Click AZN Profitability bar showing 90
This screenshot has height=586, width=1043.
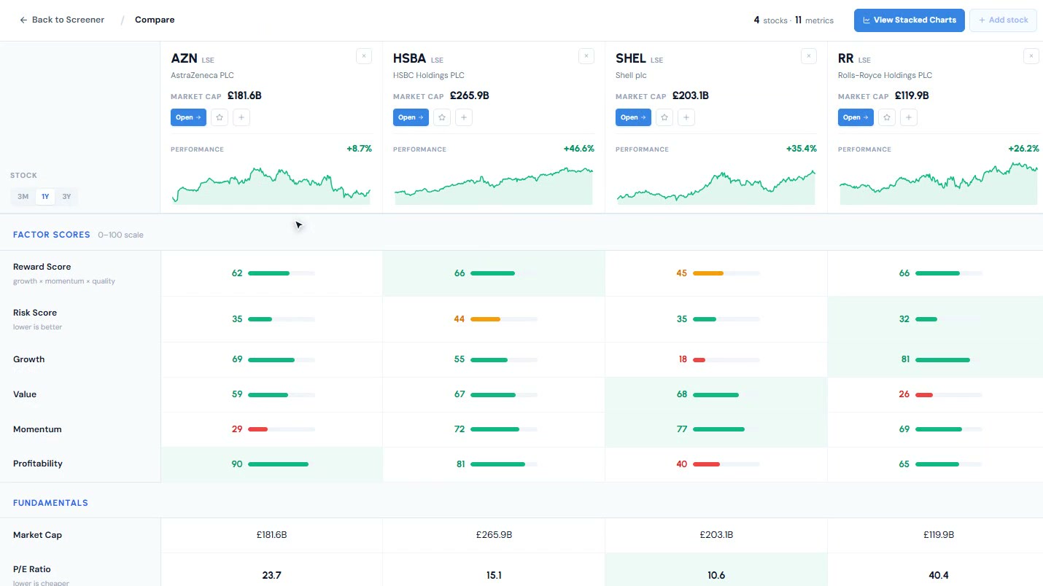click(282, 464)
